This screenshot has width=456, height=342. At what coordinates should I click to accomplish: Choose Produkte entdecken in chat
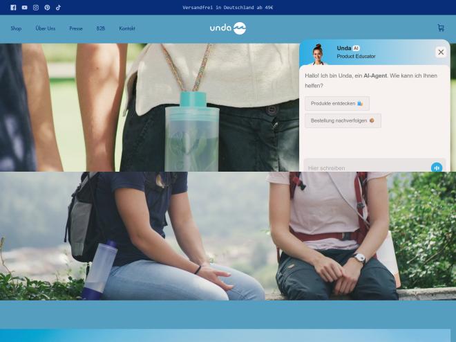pos(337,103)
